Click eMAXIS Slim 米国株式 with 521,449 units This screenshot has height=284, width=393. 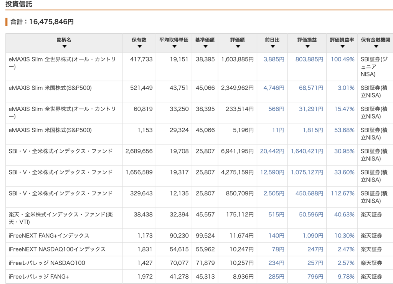click(50, 88)
